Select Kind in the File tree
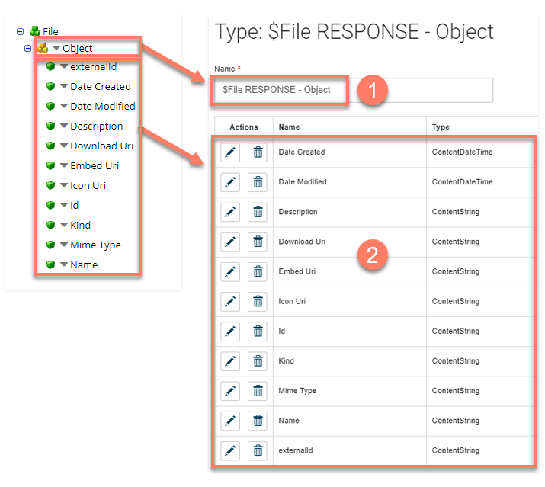Image resolution: width=545 pixels, height=487 pixels. click(x=80, y=226)
